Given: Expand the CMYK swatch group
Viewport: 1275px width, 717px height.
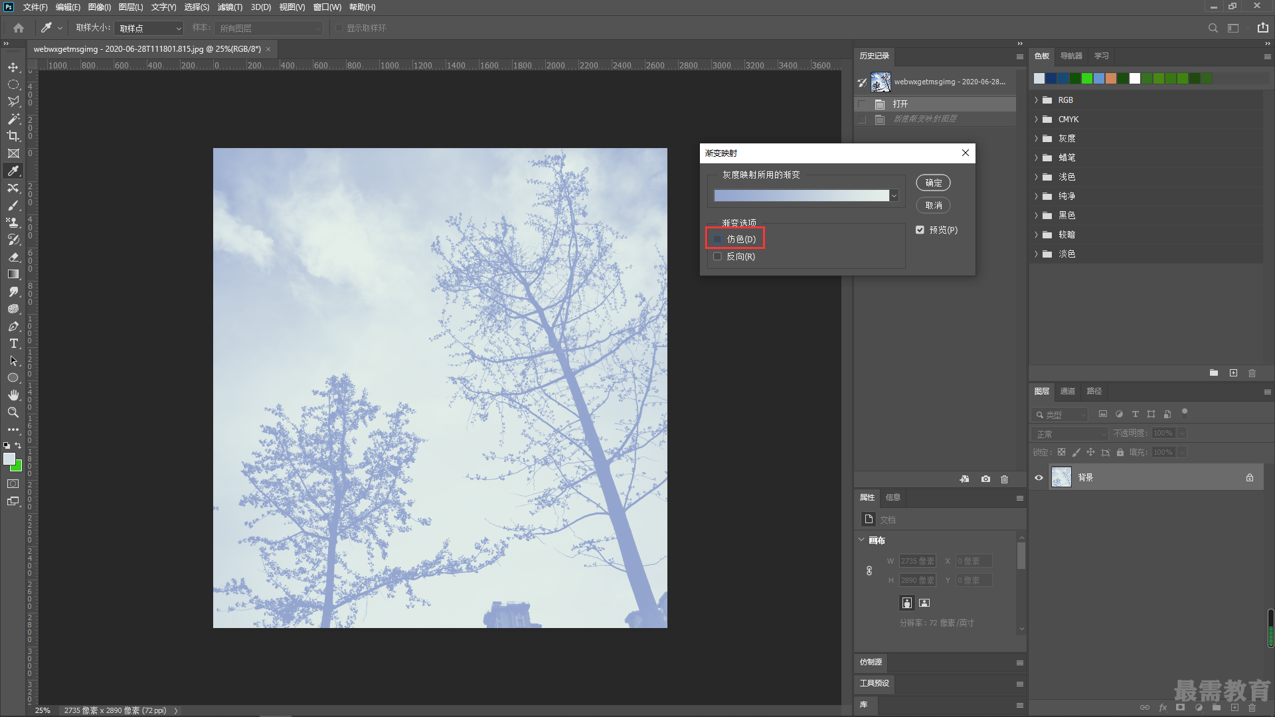Looking at the screenshot, I should (x=1036, y=119).
